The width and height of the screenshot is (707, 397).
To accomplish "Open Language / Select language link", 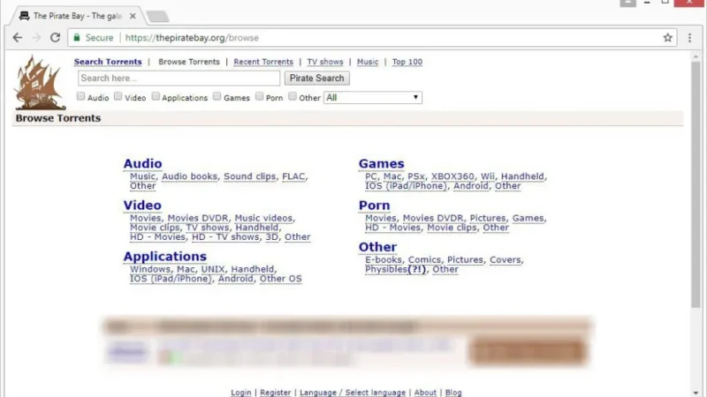I will (353, 393).
